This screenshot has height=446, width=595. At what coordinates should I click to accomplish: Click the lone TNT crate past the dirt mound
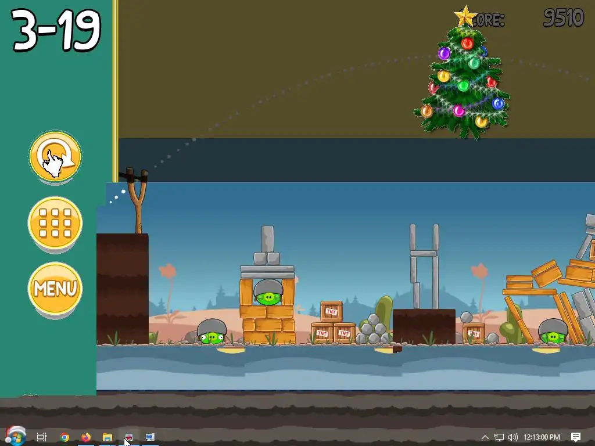pos(474,333)
